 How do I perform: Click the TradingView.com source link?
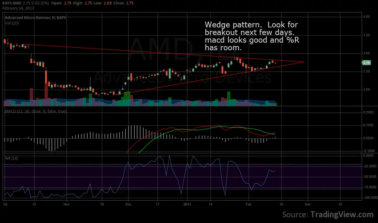point(342,214)
